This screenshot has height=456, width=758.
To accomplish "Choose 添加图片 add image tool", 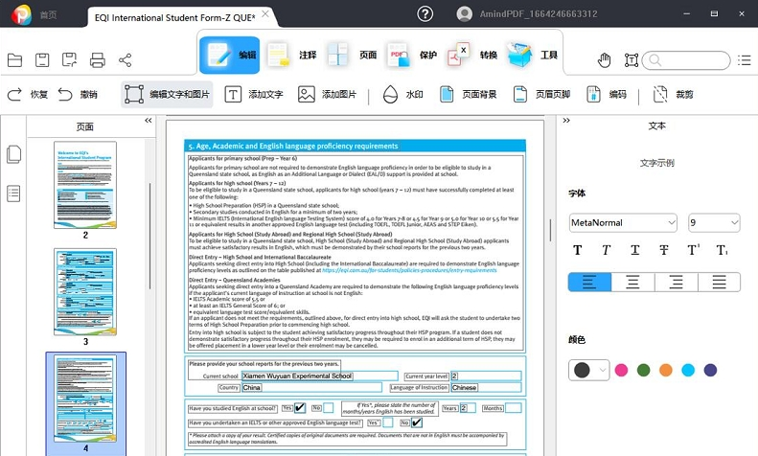I will click(x=328, y=94).
